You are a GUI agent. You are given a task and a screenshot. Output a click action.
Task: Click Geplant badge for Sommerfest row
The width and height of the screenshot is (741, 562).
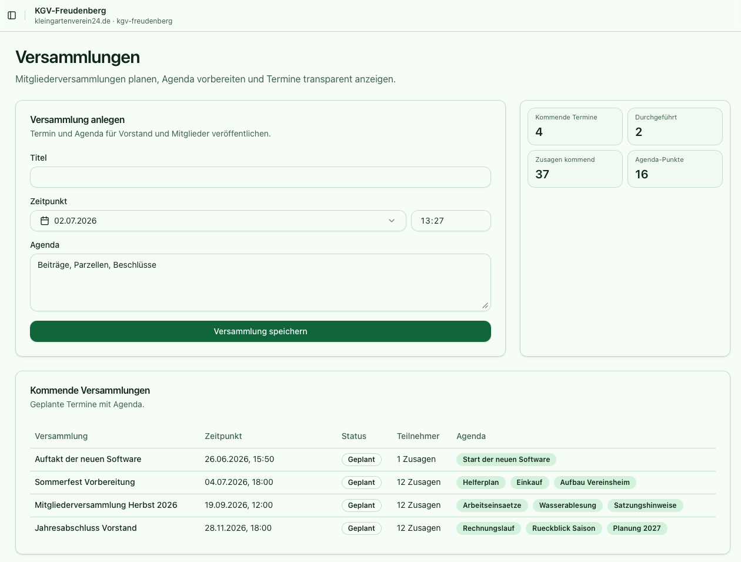click(362, 483)
